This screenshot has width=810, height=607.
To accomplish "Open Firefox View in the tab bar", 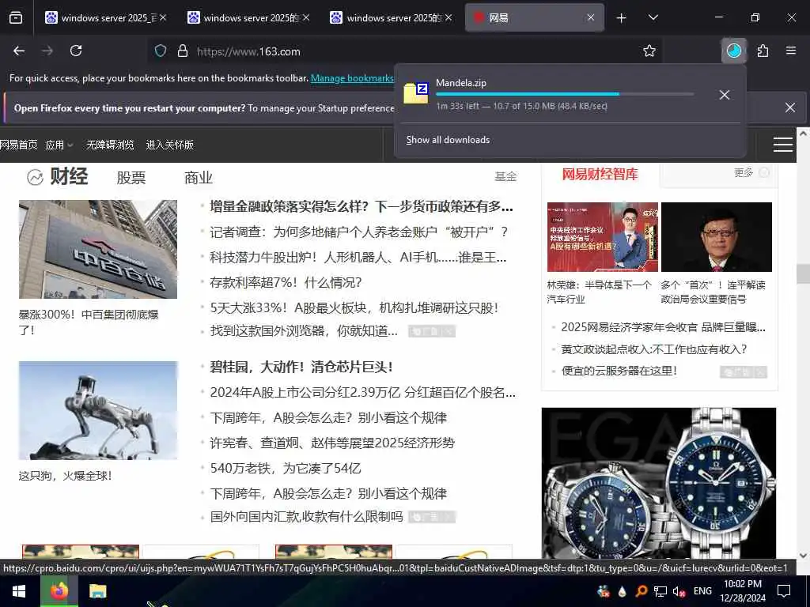I will point(16,18).
